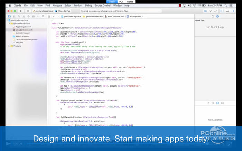Switch to the Version editor

tap(216, 11)
